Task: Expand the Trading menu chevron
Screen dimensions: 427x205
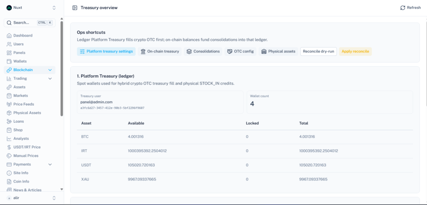Action: [50, 79]
